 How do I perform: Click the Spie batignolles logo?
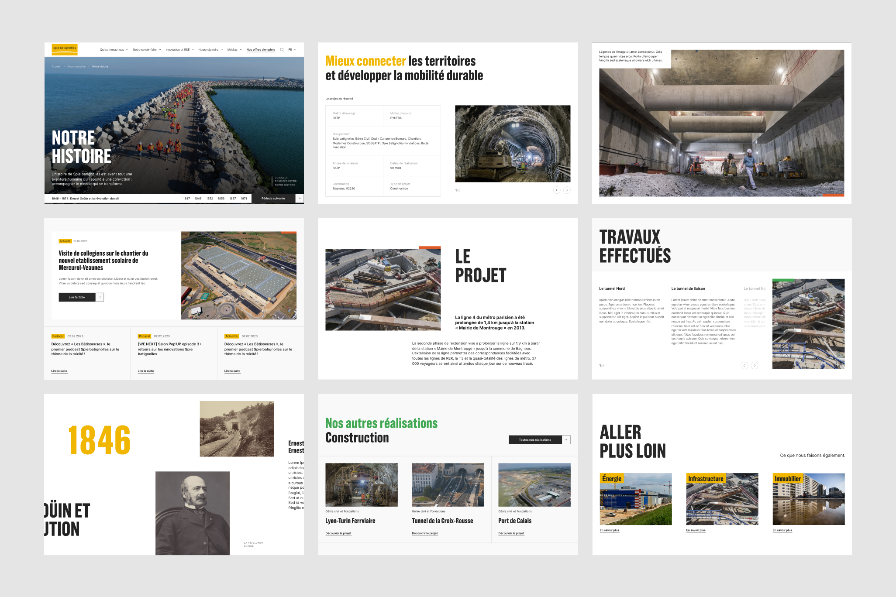pos(65,49)
